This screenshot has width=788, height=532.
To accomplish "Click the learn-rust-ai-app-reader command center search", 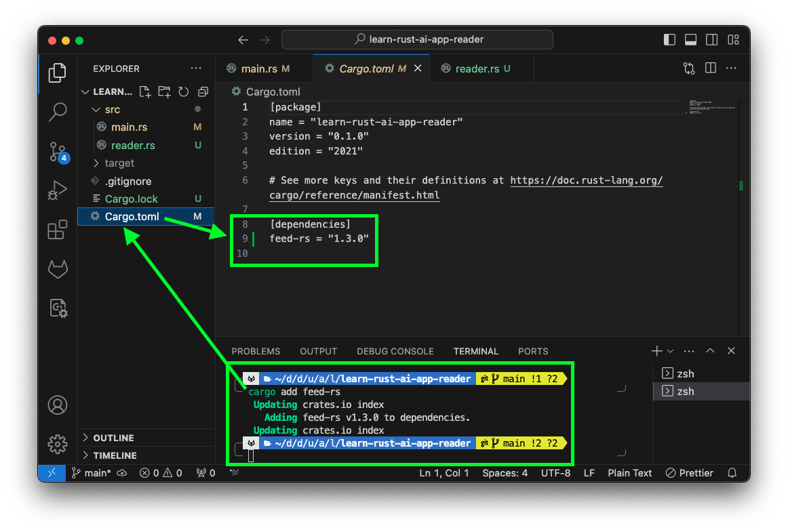I will 417,40.
